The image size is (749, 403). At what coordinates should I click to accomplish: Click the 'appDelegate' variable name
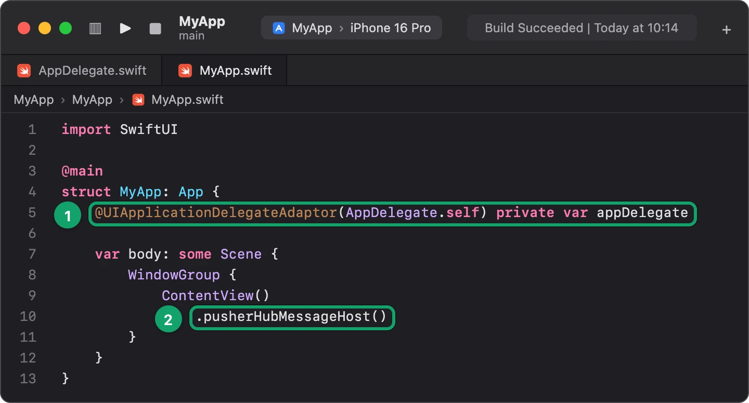[x=642, y=212]
